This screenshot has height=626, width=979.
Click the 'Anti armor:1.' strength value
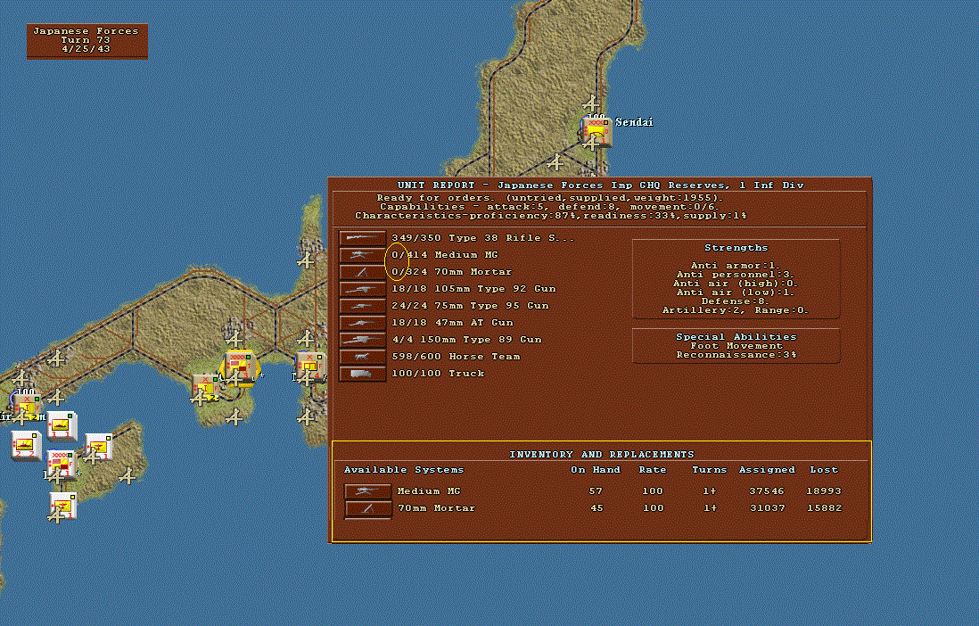point(736,266)
